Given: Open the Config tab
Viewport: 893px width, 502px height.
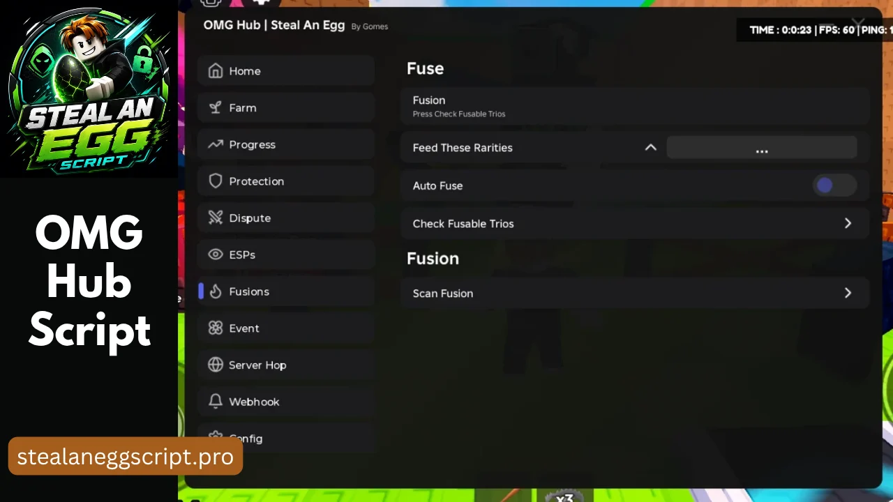Looking at the screenshot, I should (286, 439).
